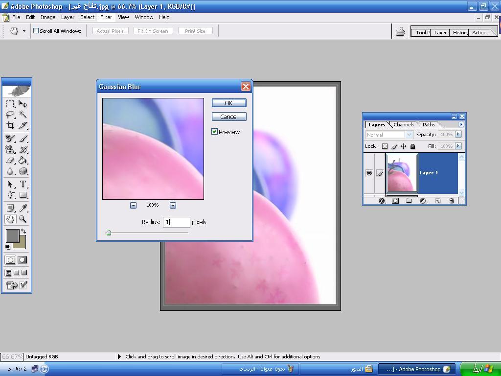Open the File Browser folder icon

pyautogui.click(x=400, y=31)
